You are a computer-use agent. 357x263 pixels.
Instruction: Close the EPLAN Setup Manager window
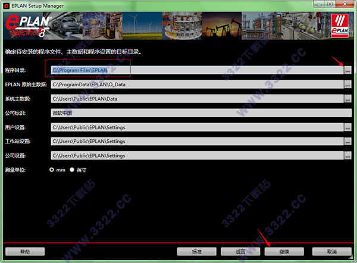click(345, 4)
